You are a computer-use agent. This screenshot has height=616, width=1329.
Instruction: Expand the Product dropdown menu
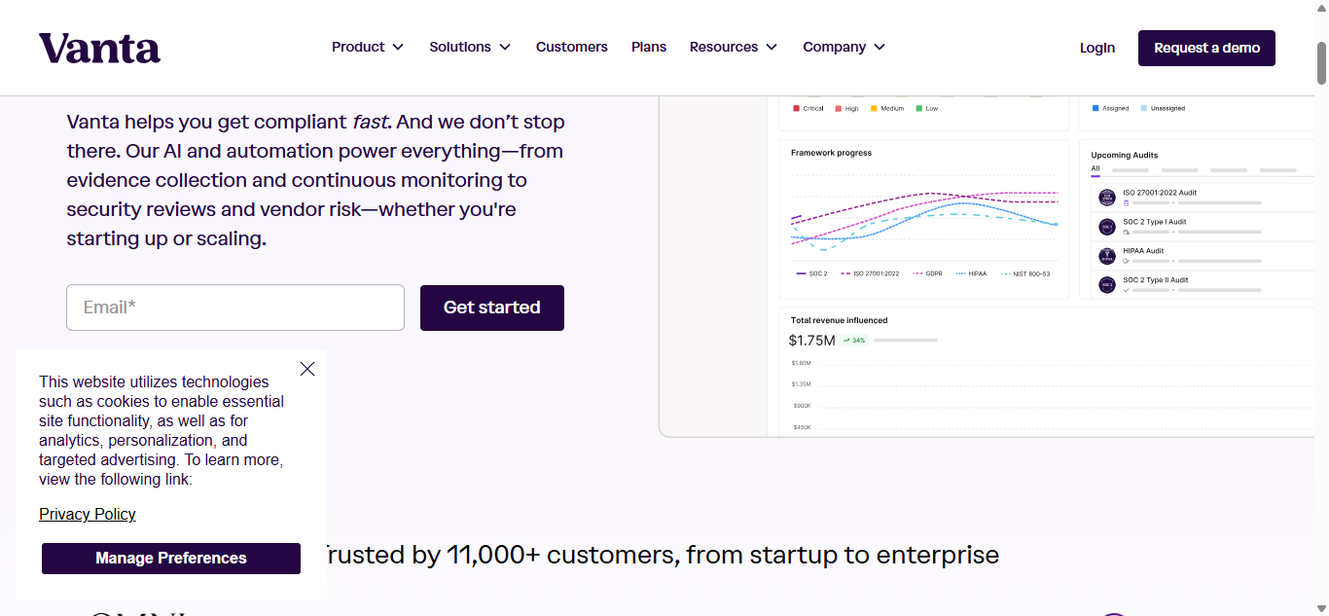tap(368, 47)
